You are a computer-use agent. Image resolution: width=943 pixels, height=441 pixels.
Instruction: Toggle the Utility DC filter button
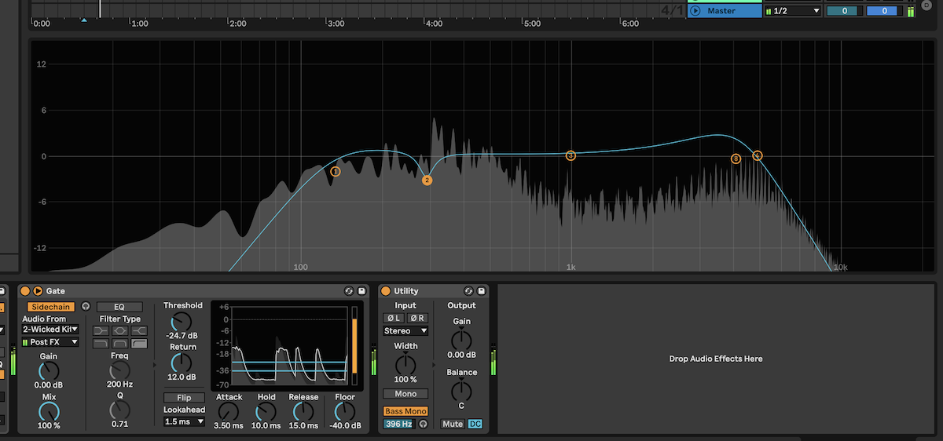click(475, 425)
